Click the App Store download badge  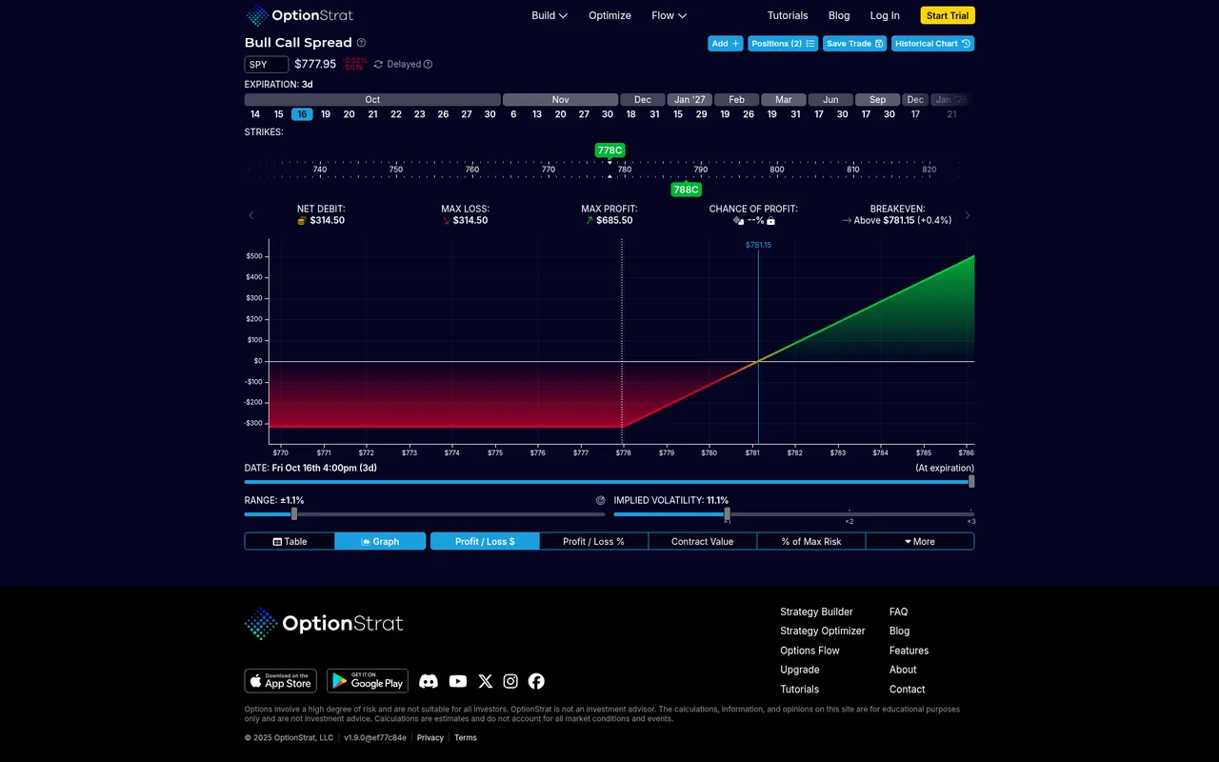281,681
